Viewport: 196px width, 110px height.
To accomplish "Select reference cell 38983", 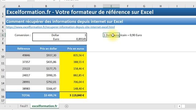I will (x=19, y=89).
